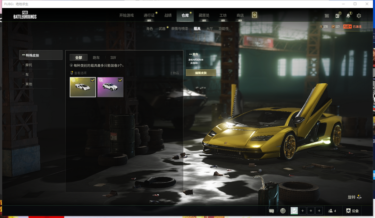
Task: Open the 工坊 menu
Action: (223, 15)
